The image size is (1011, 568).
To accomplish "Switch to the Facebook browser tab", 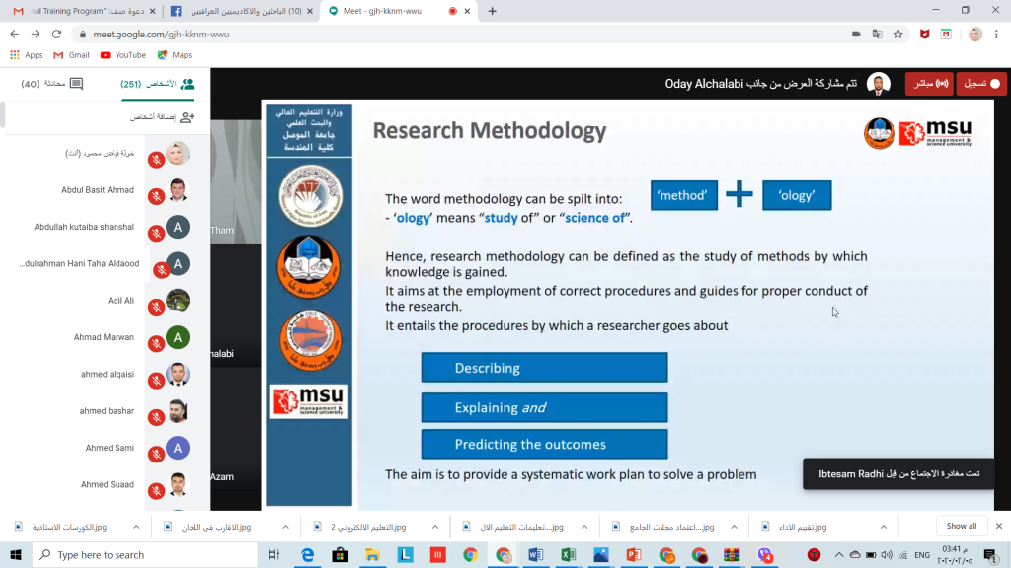I will (238, 11).
